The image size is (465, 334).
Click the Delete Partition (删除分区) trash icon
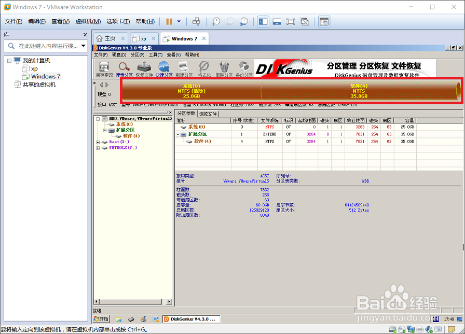point(224,69)
